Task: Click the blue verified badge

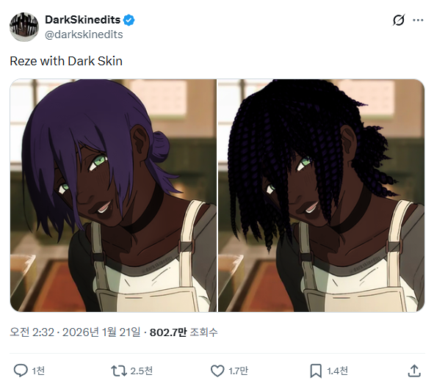Action: 129,21
